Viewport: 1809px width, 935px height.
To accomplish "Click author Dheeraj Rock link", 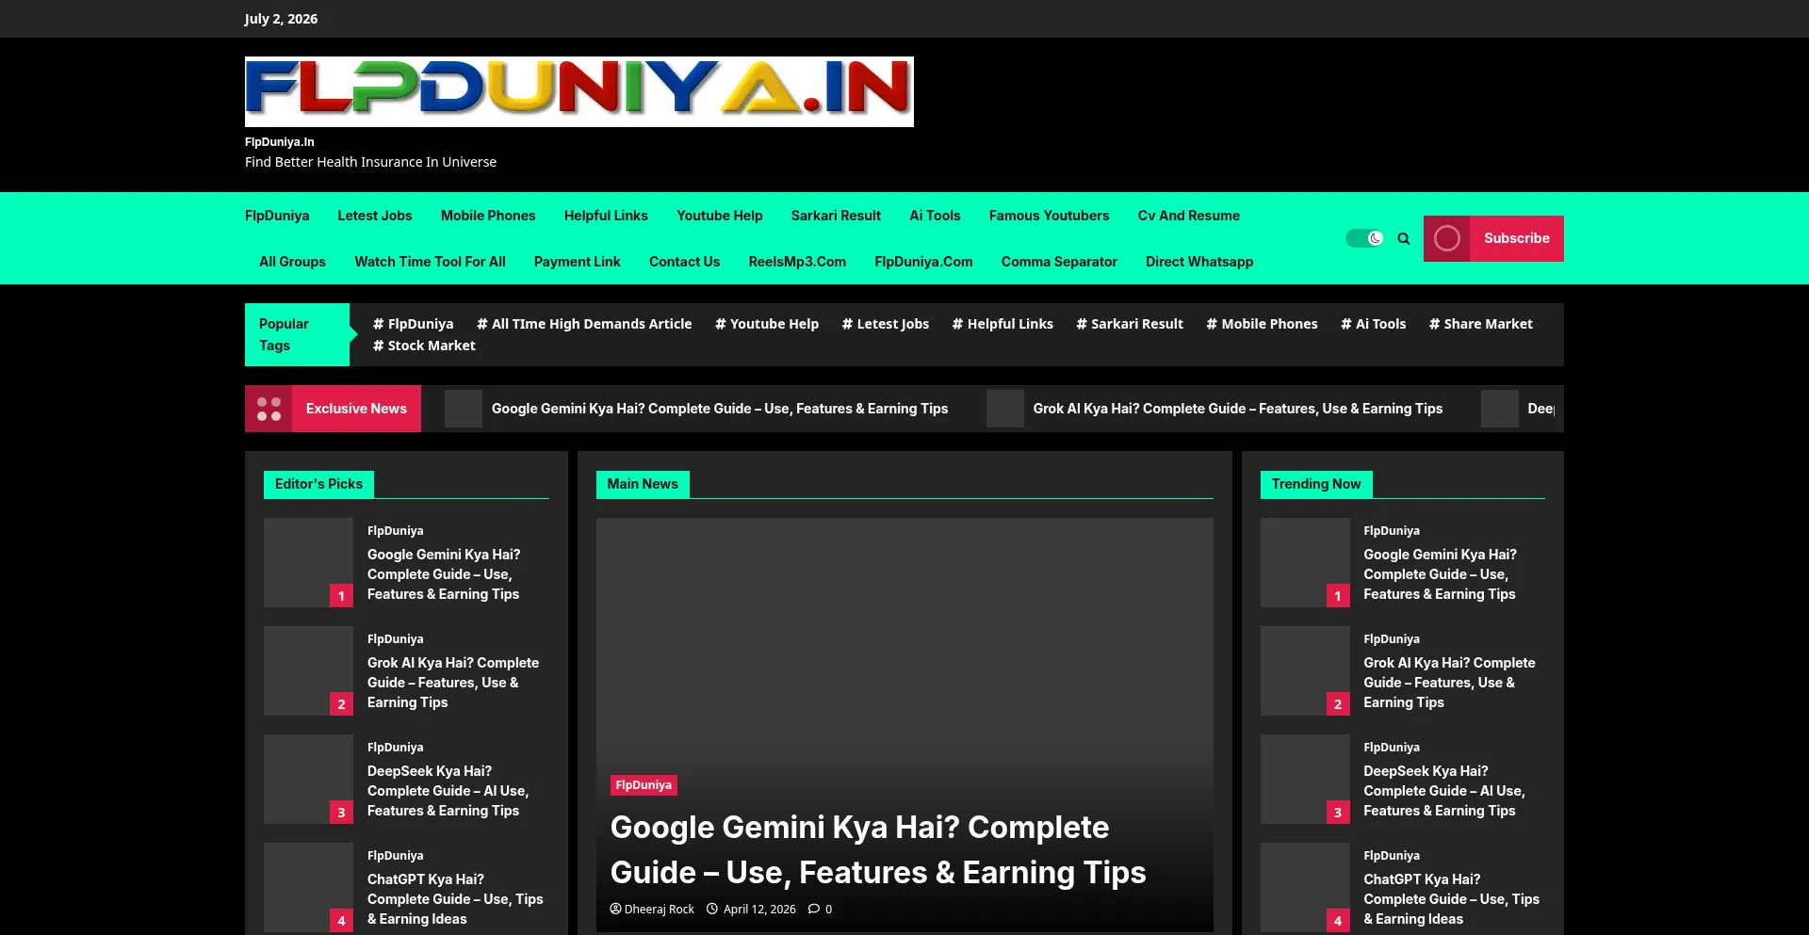I will point(652,910).
